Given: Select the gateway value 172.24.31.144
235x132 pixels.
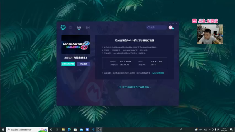Looking at the screenshot, I should point(156,62).
